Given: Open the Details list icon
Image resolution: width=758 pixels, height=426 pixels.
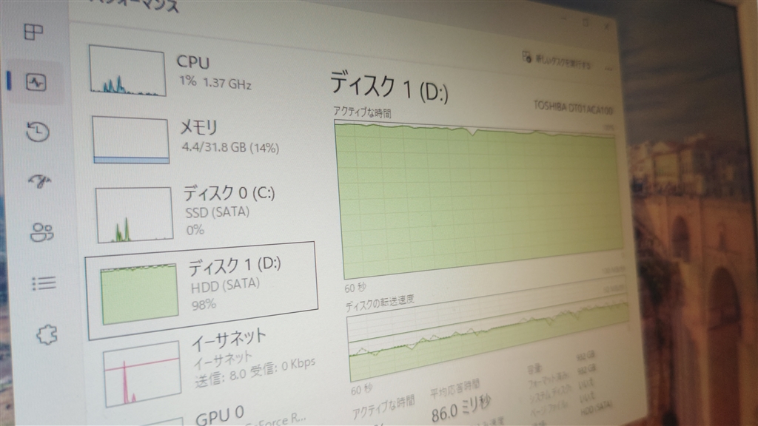Looking at the screenshot, I should (x=44, y=283).
